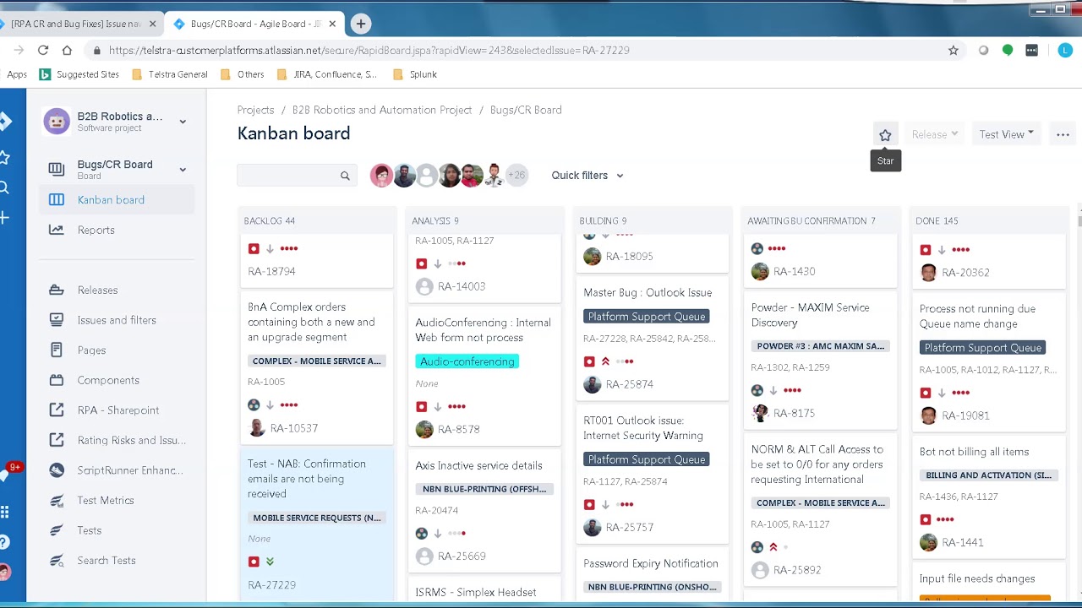The height and width of the screenshot is (608, 1082).
Task: Open issue RA-14003 in Analysis
Action: coord(462,286)
